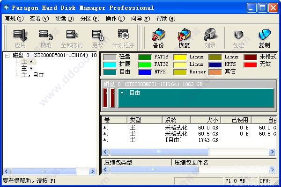
Task: Collapse the 磁盘 0 tree node
Action: [7, 56]
